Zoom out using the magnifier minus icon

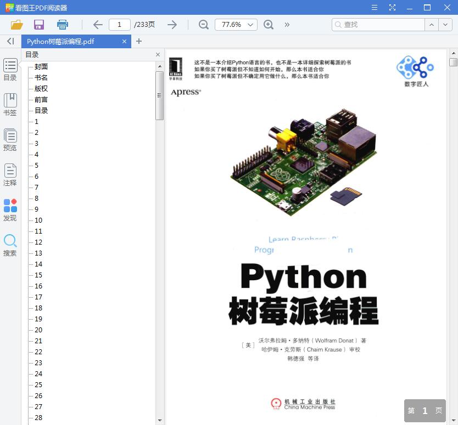pos(203,25)
